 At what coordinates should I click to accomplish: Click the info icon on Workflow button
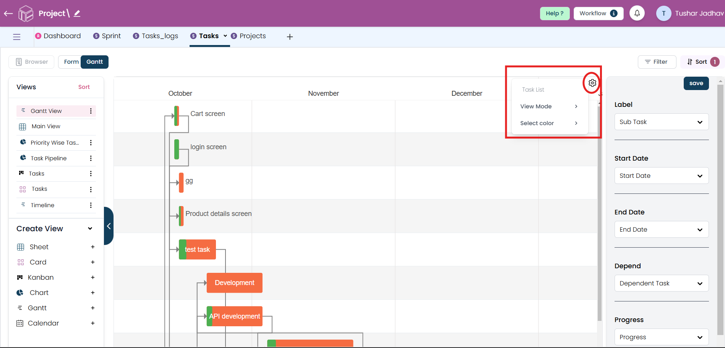[614, 13]
